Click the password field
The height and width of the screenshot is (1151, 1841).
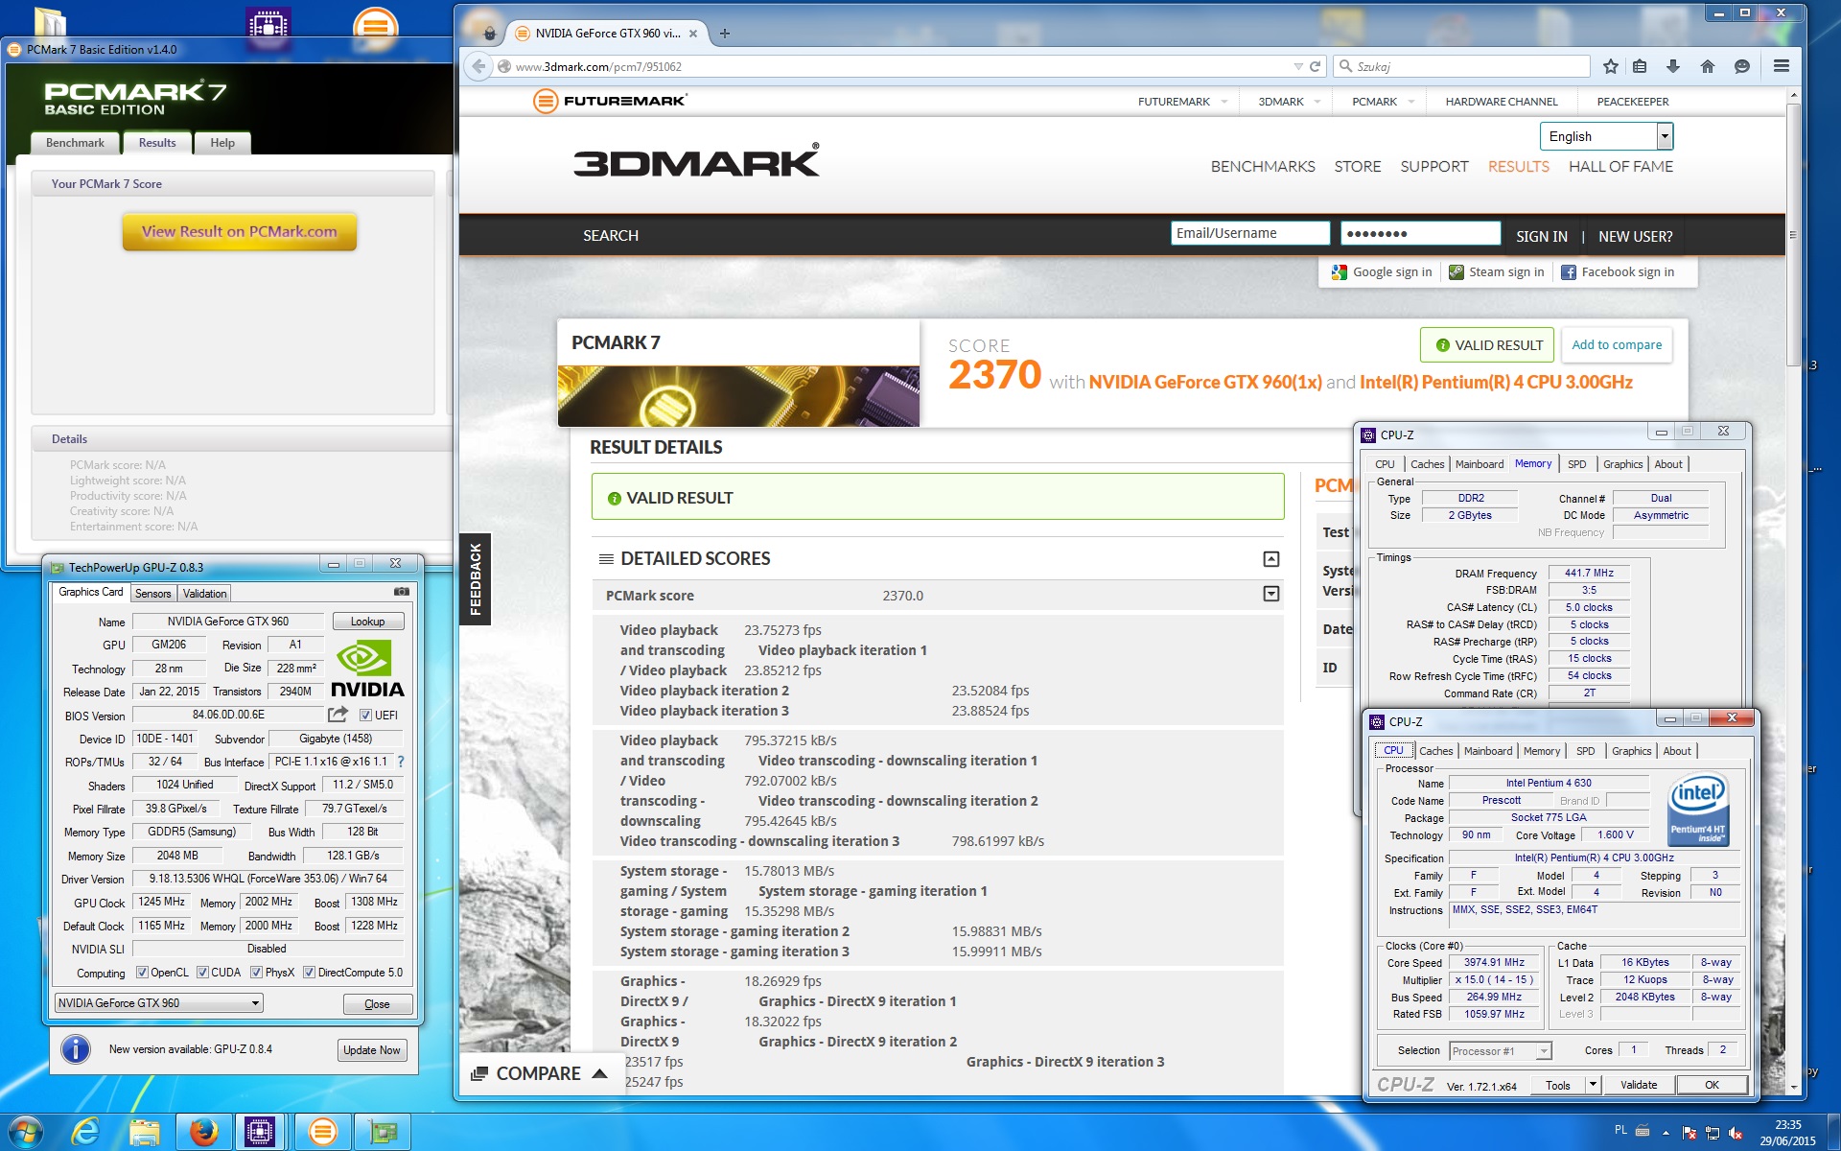1420,233
